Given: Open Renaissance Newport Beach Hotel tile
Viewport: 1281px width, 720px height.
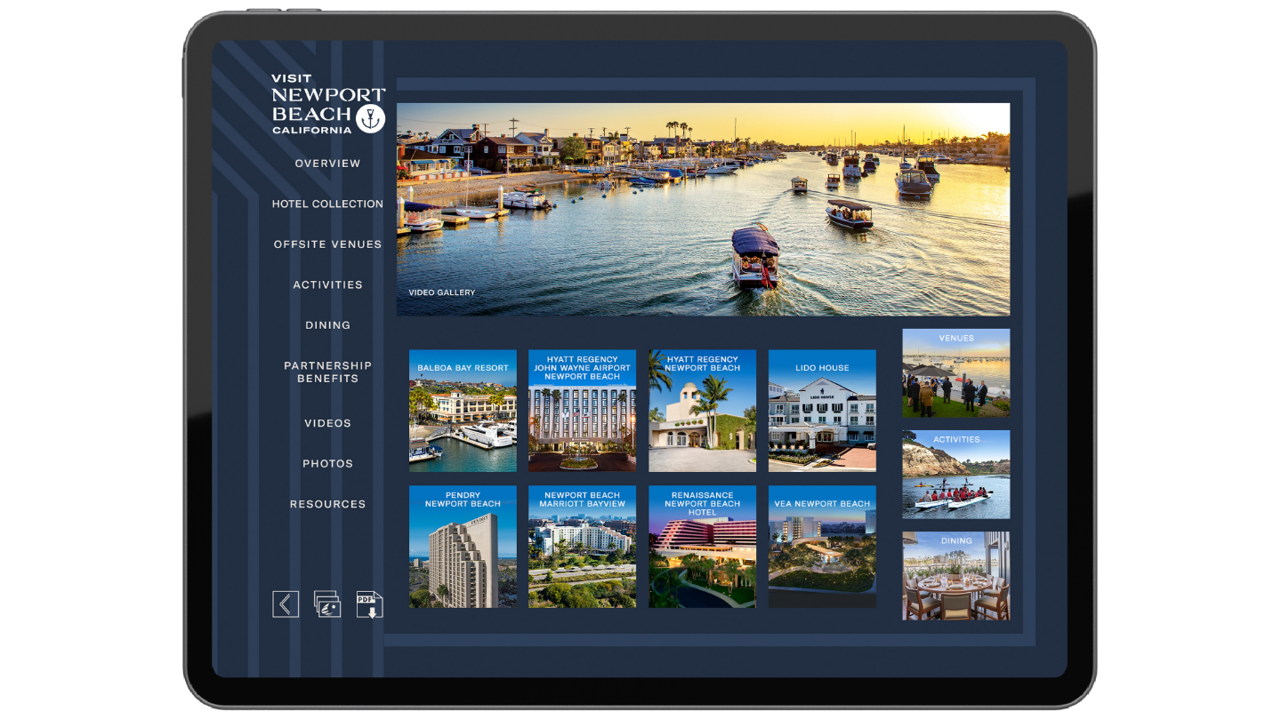Looking at the screenshot, I should point(703,547).
